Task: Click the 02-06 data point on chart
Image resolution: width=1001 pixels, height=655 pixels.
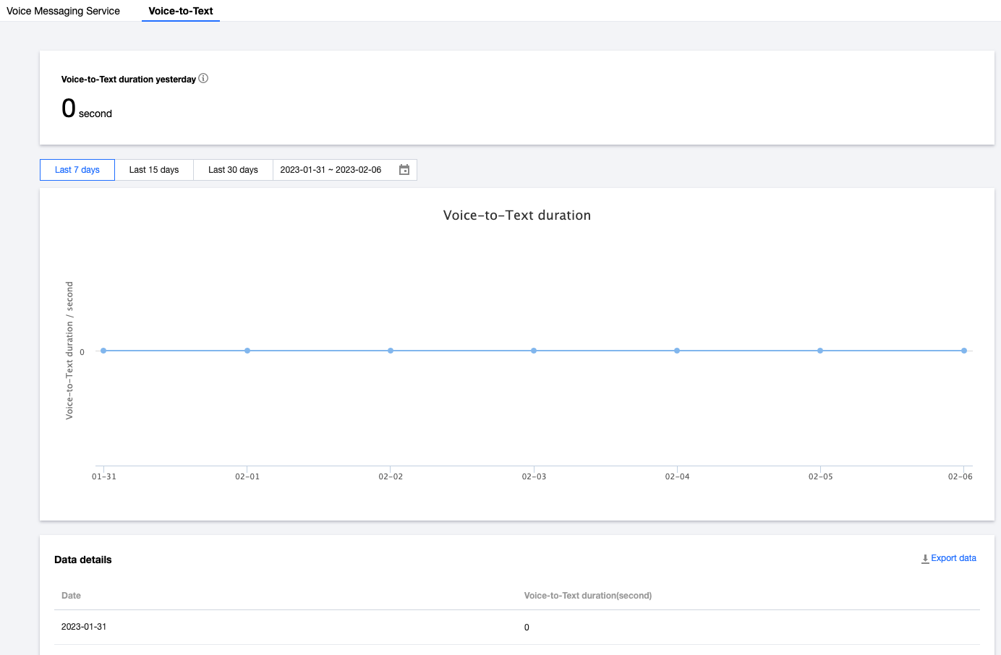Action: pos(964,351)
